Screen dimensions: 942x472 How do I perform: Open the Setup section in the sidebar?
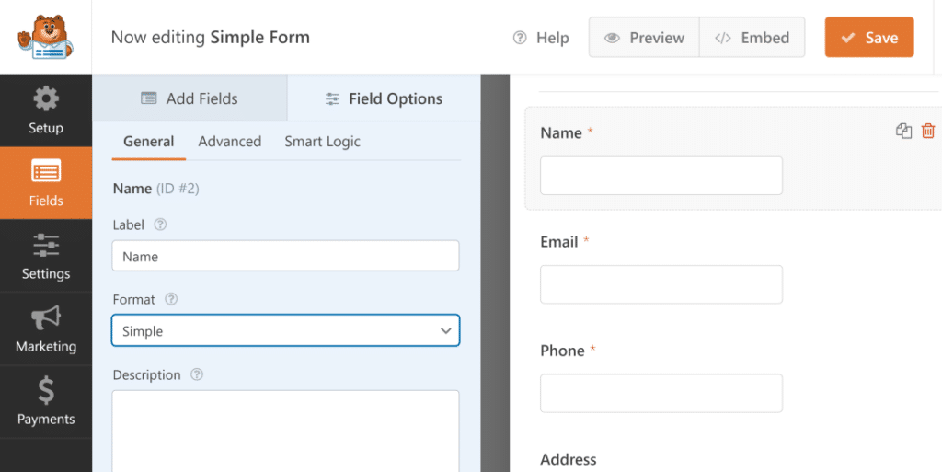click(x=46, y=110)
